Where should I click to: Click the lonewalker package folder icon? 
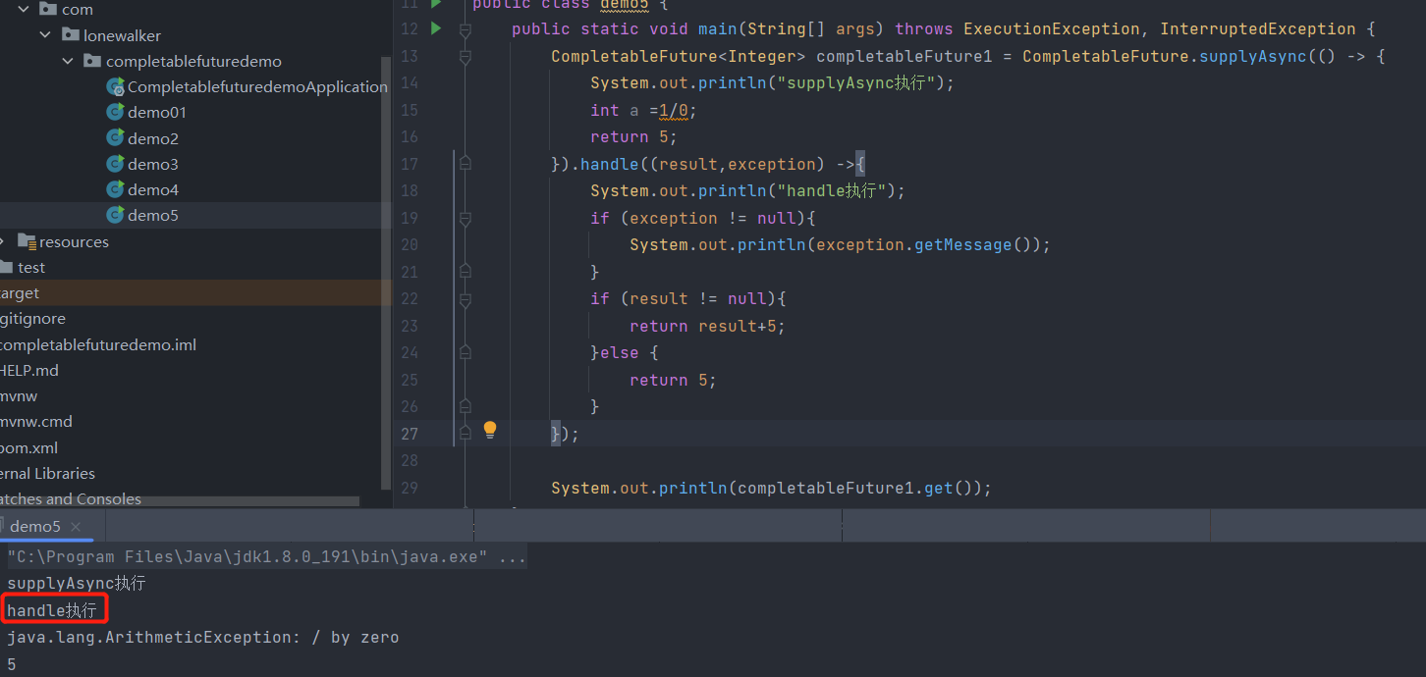(70, 34)
